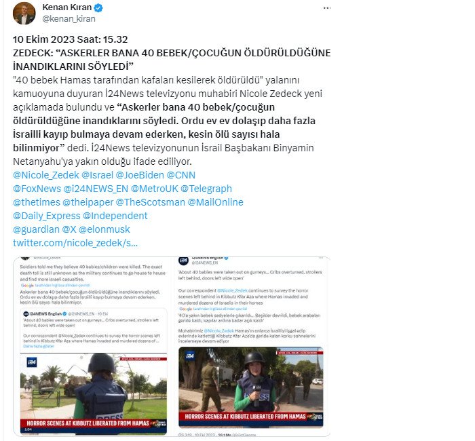This screenshot has height=441, width=475.
Task: Open the @elonmusk mention
Action: click(x=104, y=229)
